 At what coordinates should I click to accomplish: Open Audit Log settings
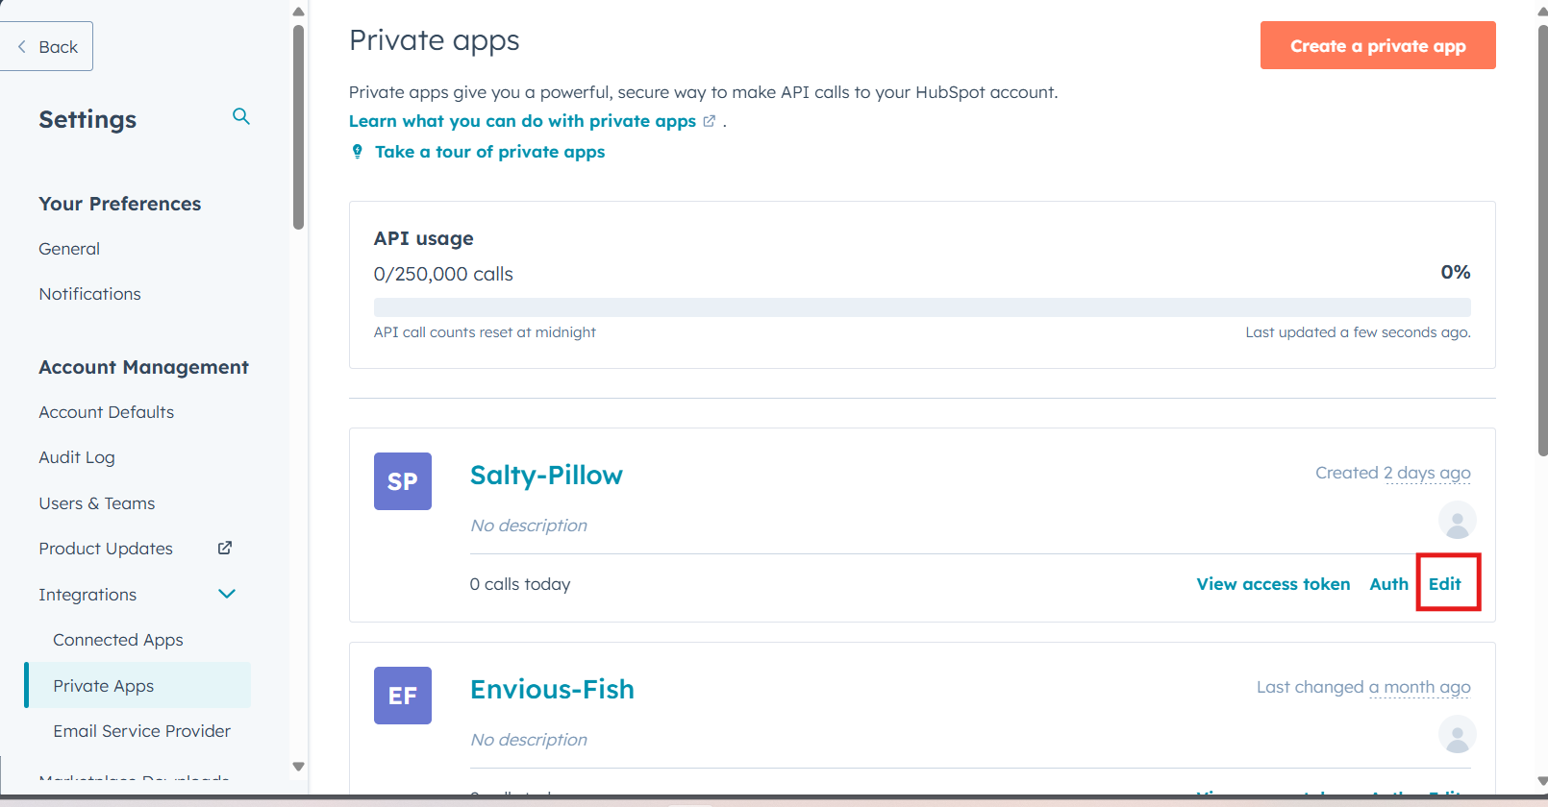[x=77, y=457]
